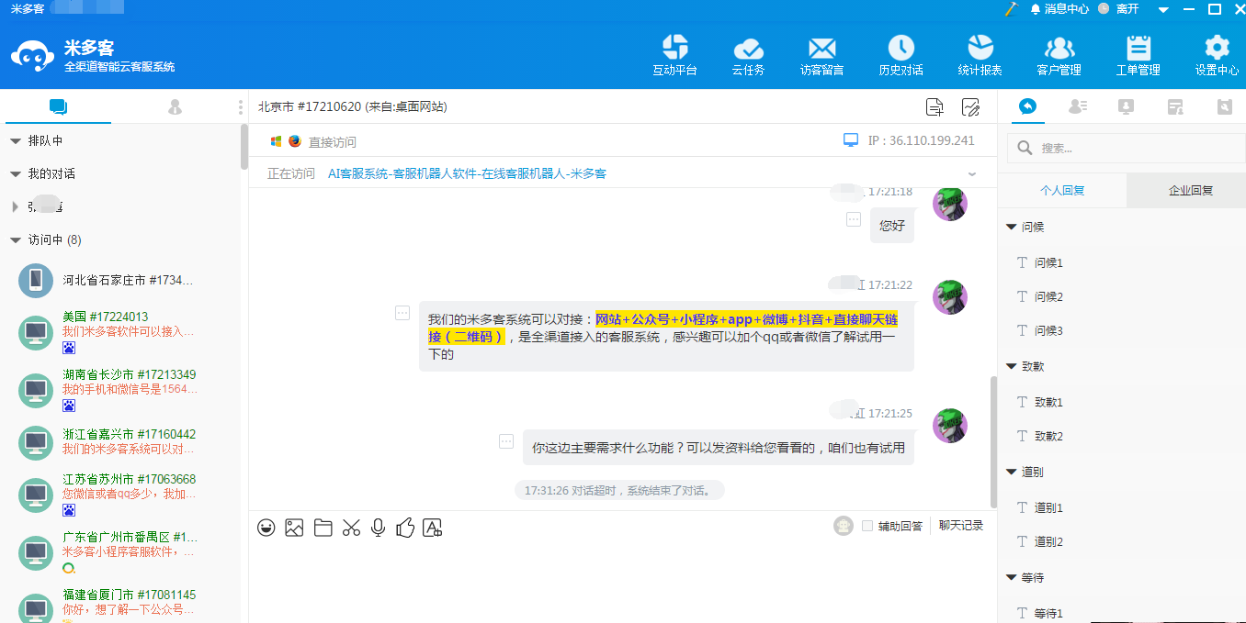Enable the 辅助回答 checkbox

867,526
